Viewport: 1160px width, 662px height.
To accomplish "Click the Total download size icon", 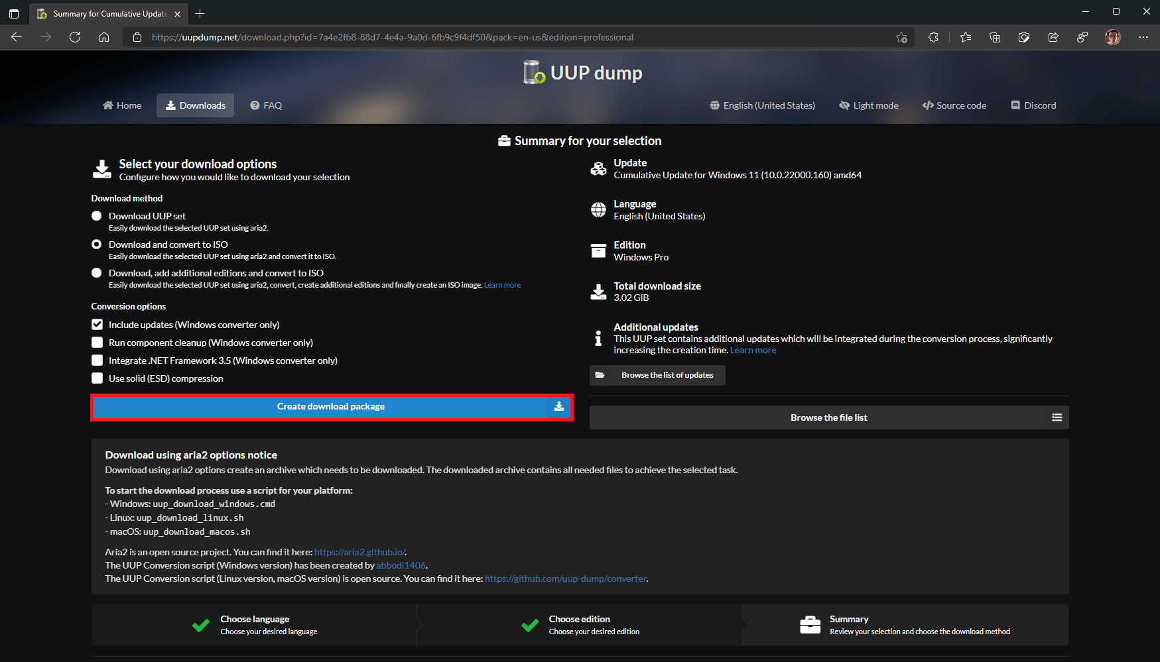I will coord(598,292).
